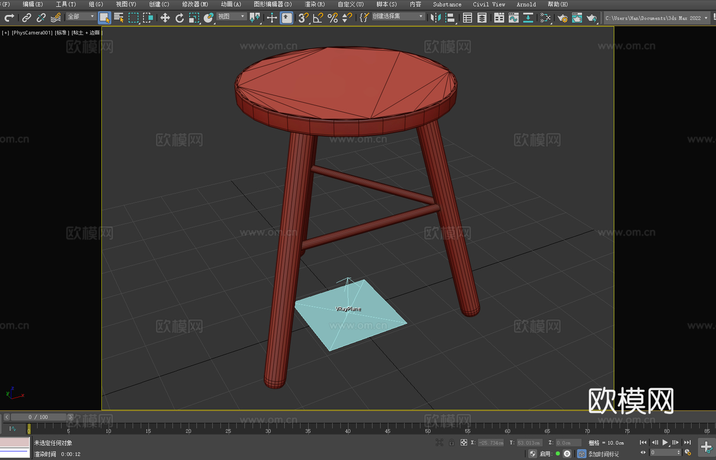Click the Place object tool icon
Image resolution: width=716 pixels, height=460 pixels.
pos(209,18)
